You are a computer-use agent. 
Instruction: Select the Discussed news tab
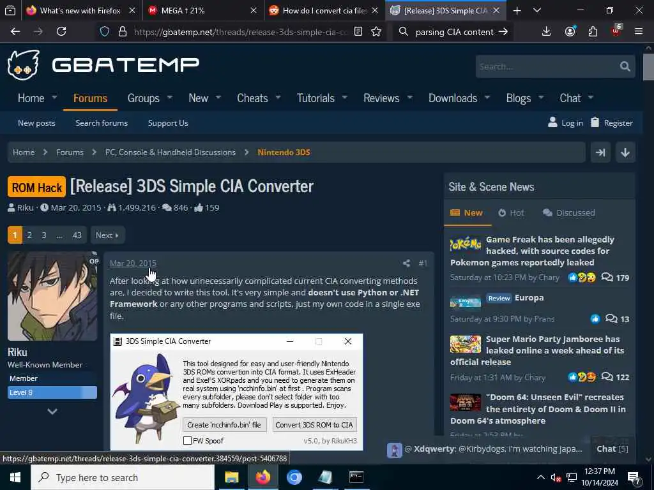[569, 213]
